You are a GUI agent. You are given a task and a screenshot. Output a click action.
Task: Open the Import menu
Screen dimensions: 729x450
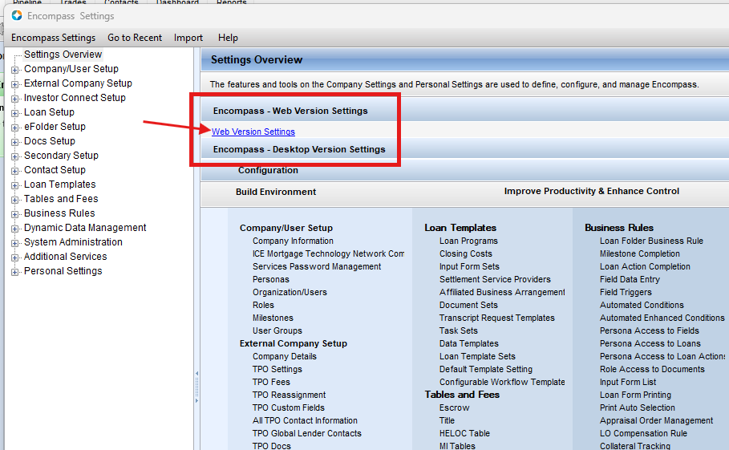tap(188, 38)
